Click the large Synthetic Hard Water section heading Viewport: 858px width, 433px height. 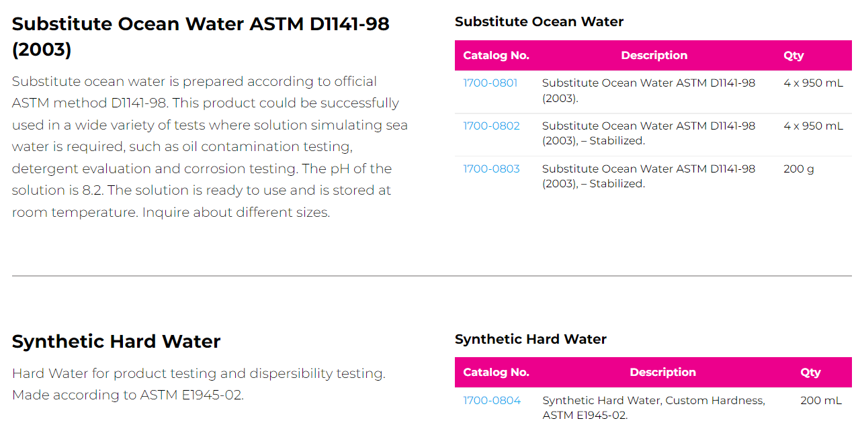pyautogui.click(x=116, y=341)
